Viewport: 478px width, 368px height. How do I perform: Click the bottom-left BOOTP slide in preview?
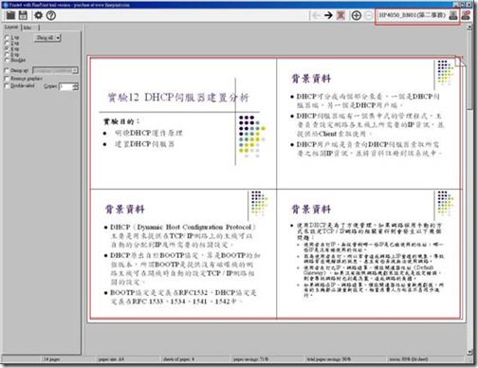click(x=183, y=254)
